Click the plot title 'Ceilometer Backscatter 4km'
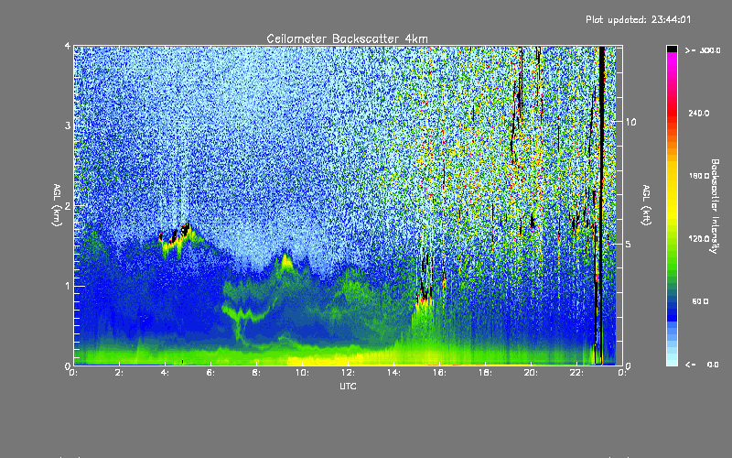 pos(347,38)
